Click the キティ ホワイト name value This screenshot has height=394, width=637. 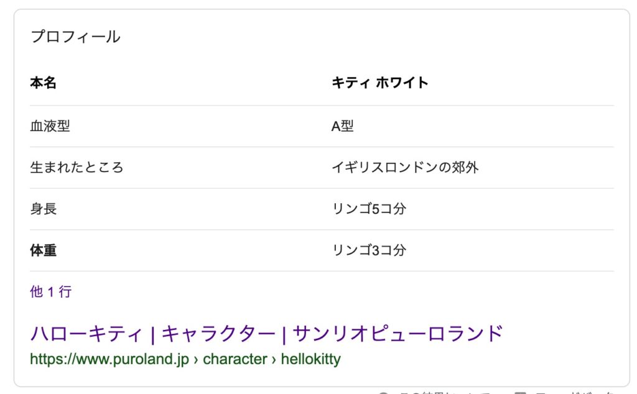pyautogui.click(x=380, y=83)
